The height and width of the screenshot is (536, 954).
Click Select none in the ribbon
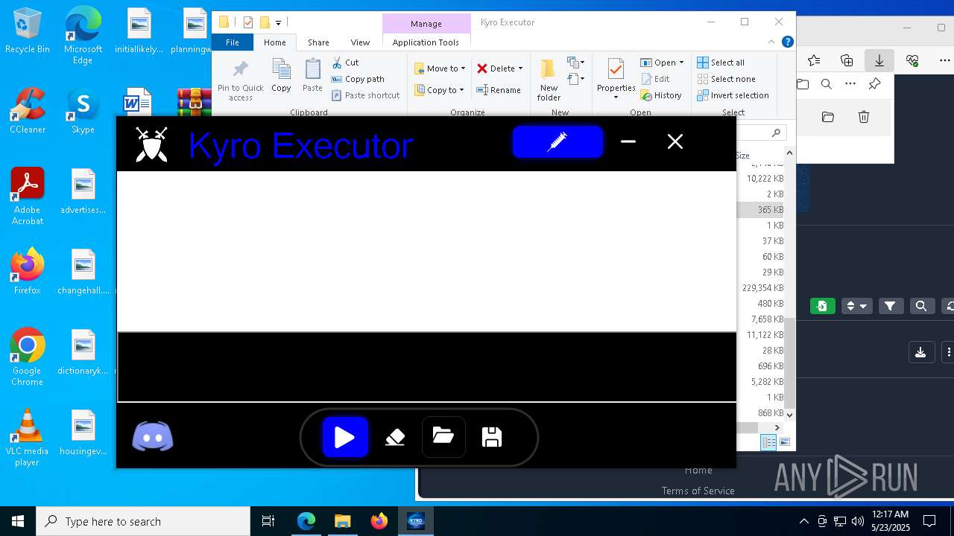point(726,79)
